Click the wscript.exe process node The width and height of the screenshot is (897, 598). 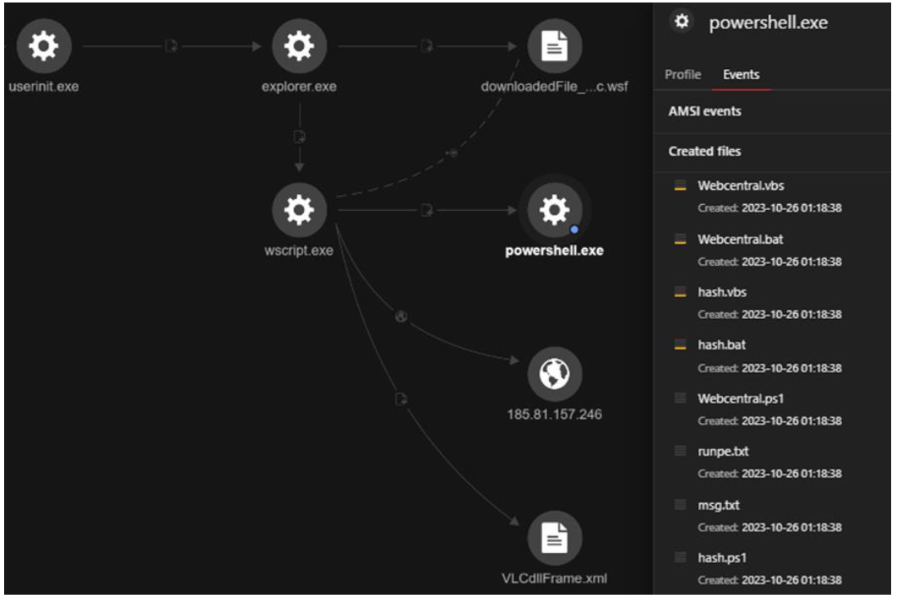[299, 210]
